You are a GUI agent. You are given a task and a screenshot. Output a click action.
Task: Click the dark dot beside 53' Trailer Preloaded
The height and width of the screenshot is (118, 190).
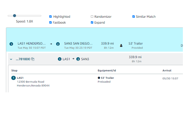pyautogui.click(x=99, y=78)
